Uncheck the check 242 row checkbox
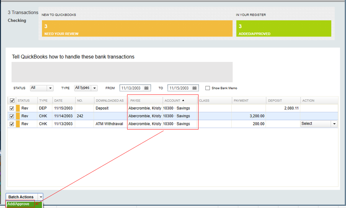Viewport: 346px width, 208px height. (x=12, y=116)
